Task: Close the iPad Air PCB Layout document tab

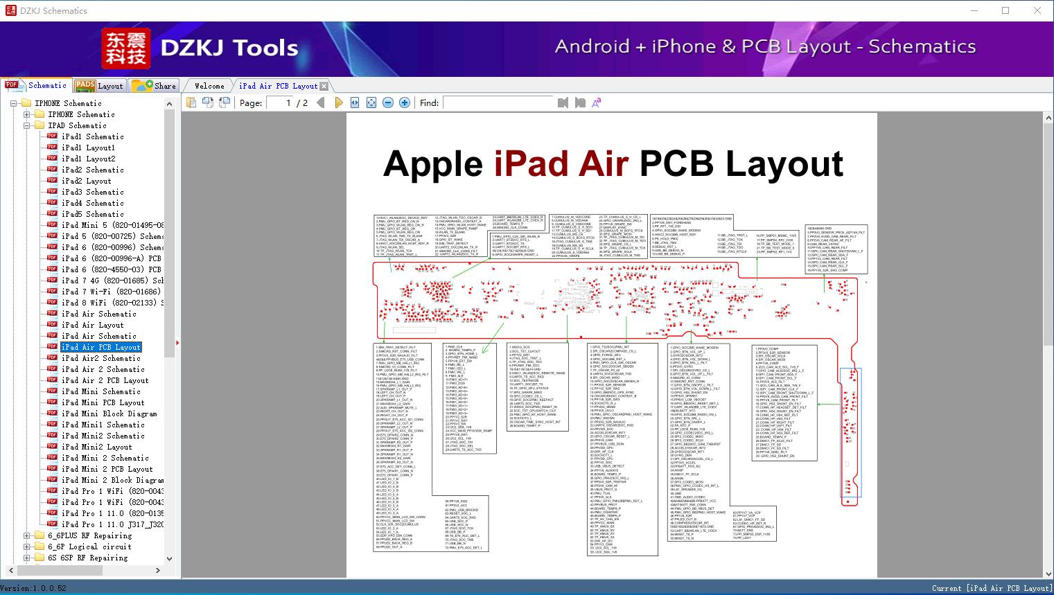Action: click(x=324, y=85)
